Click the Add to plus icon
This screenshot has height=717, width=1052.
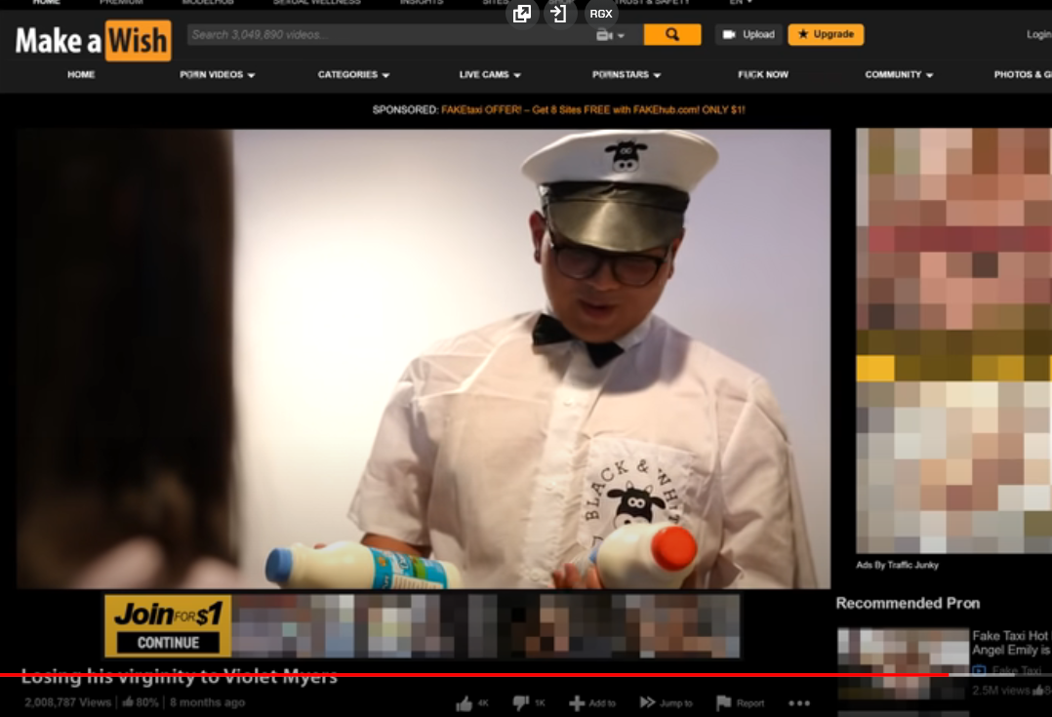click(x=577, y=703)
